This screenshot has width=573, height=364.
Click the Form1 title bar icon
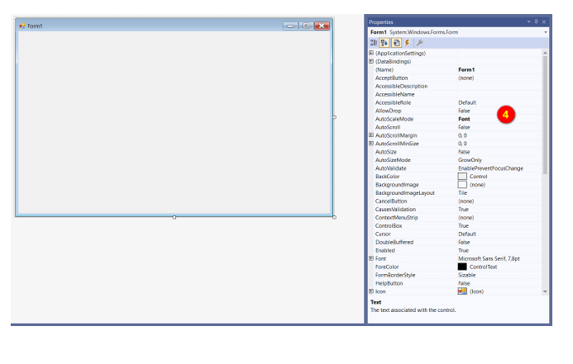point(22,26)
